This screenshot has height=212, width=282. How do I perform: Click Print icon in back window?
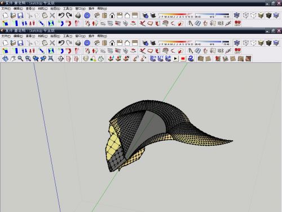[x=78, y=15]
